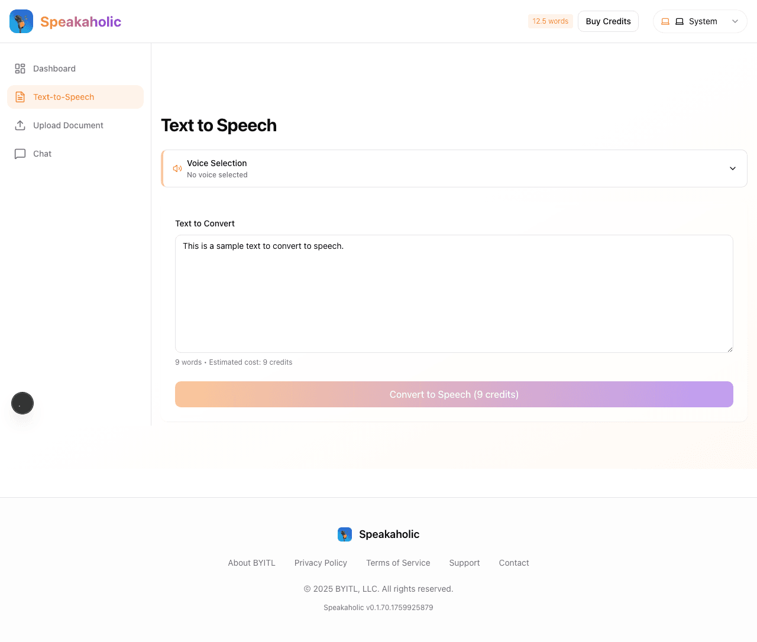Click the speaker icon beside Voice Selection
Image resolution: width=757 pixels, height=642 pixels.
click(177, 168)
